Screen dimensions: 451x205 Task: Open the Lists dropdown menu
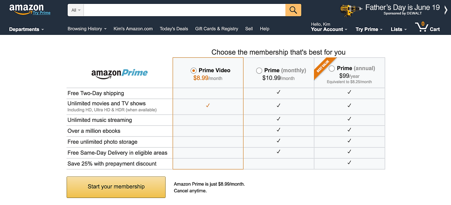coord(399,29)
